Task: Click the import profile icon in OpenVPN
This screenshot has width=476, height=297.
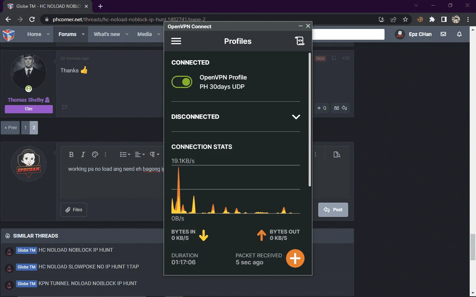Action: [300, 41]
